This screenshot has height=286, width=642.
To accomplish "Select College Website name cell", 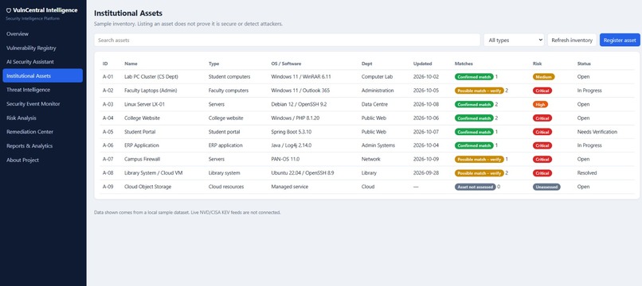I will point(142,118).
